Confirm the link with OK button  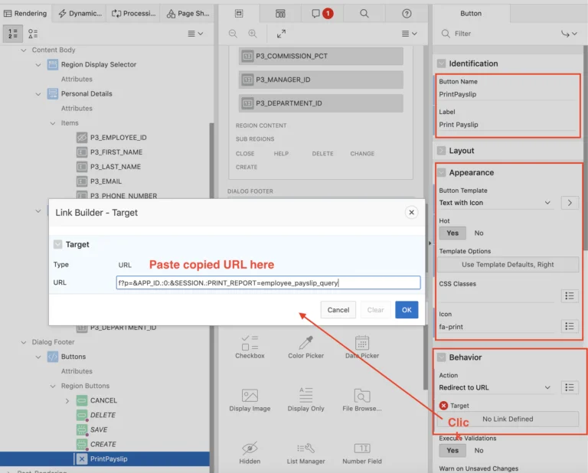(407, 310)
